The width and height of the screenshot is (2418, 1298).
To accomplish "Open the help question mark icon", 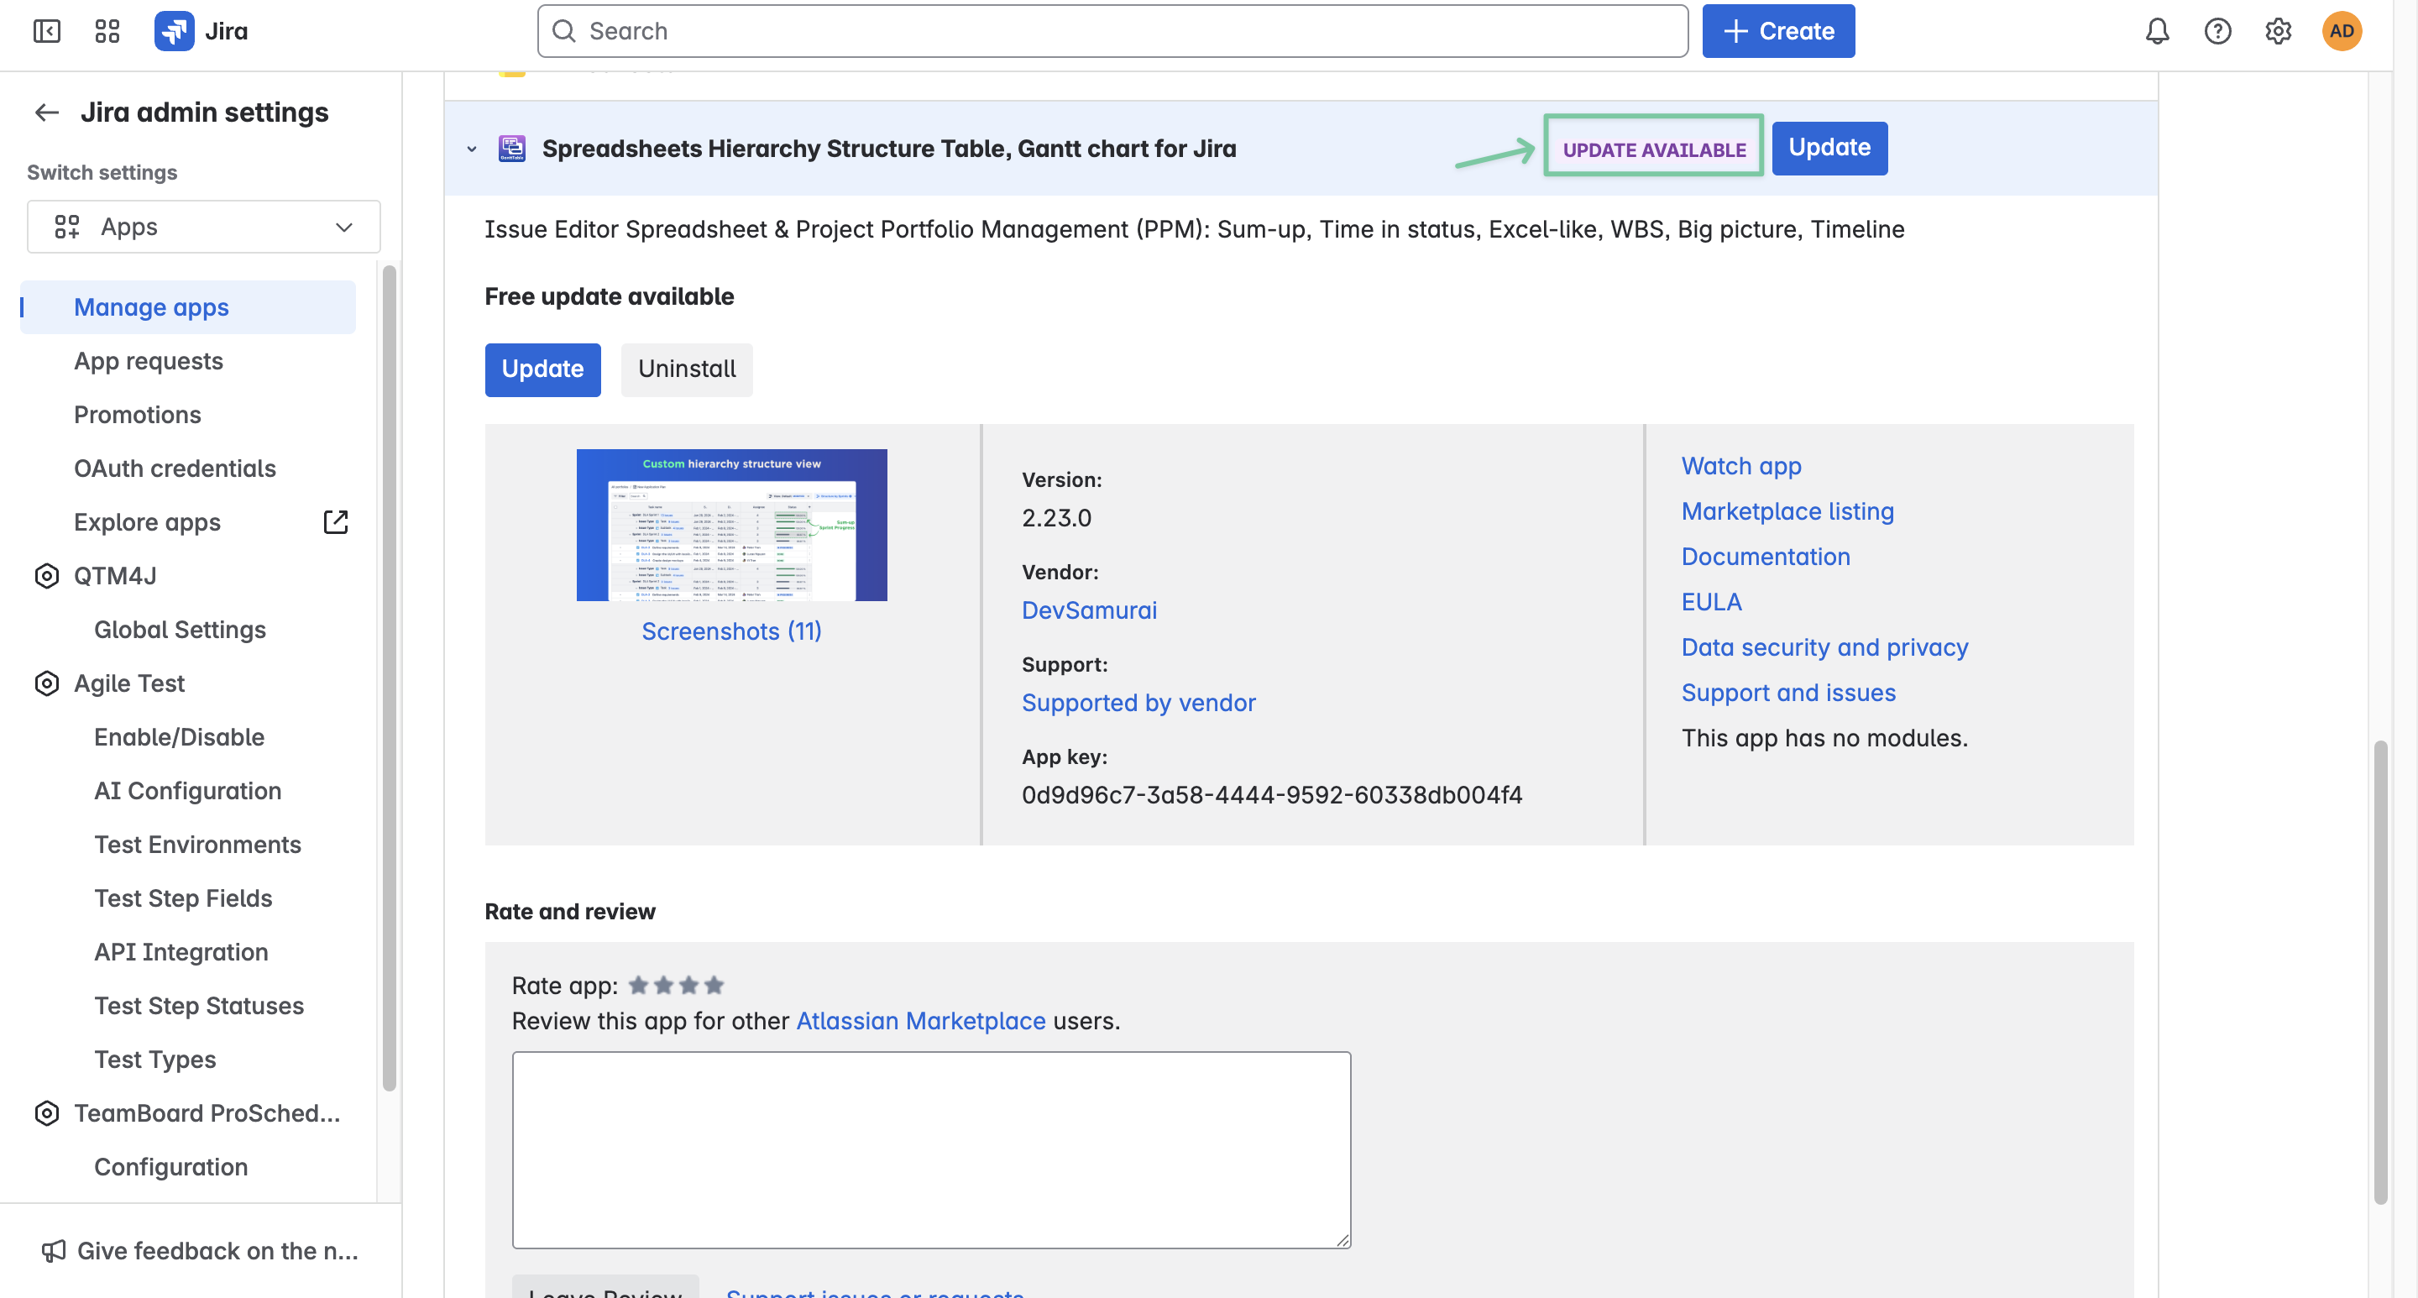I will (2217, 31).
